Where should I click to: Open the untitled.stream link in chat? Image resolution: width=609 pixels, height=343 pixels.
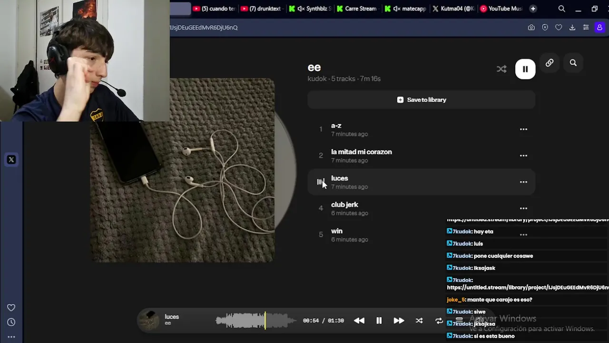(528, 287)
